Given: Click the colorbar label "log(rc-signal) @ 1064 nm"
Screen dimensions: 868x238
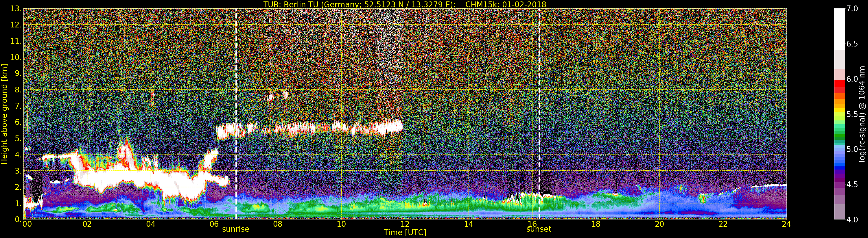Looking at the screenshot, I should pyautogui.click(x=862, y=114).
